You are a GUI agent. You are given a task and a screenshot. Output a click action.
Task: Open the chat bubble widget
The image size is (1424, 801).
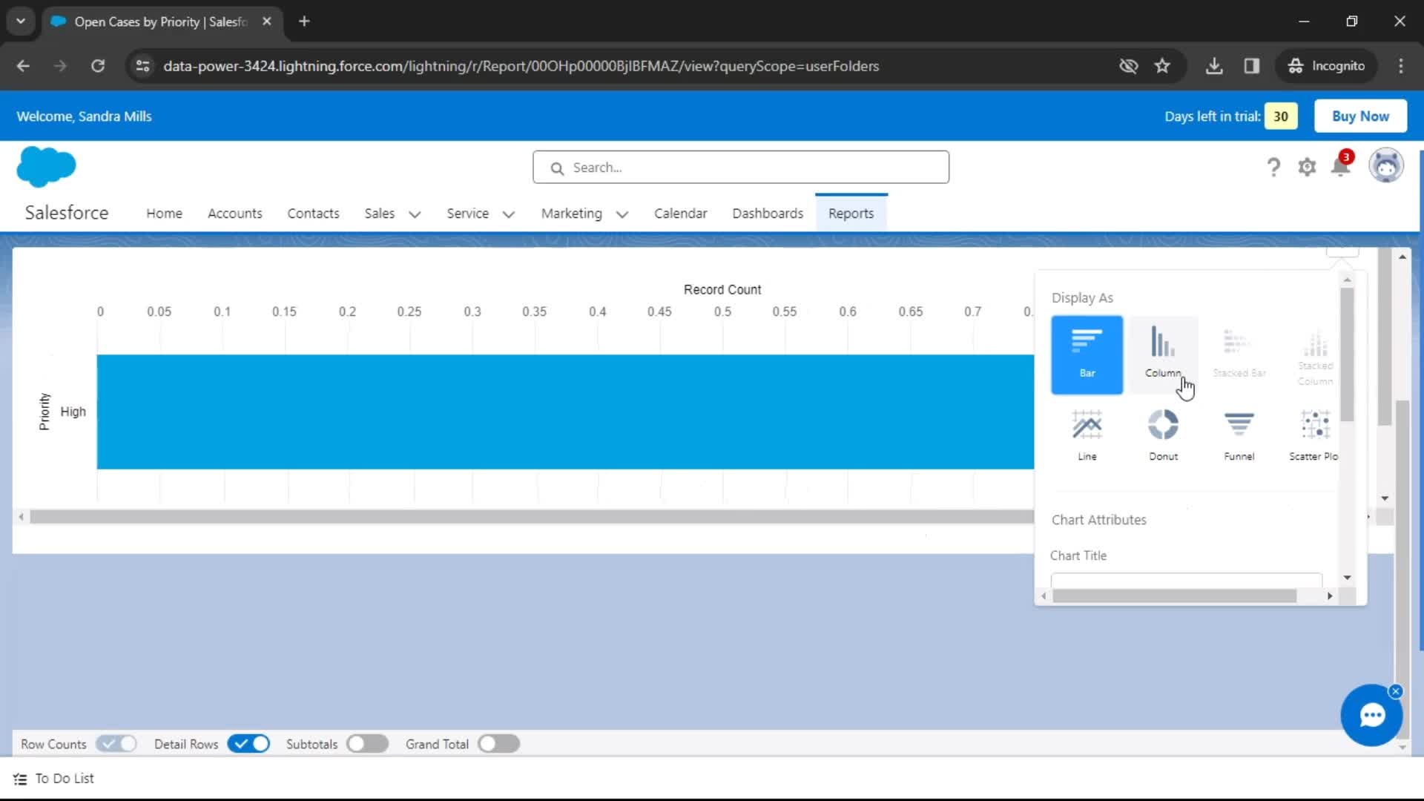[x=1371, y=715]
